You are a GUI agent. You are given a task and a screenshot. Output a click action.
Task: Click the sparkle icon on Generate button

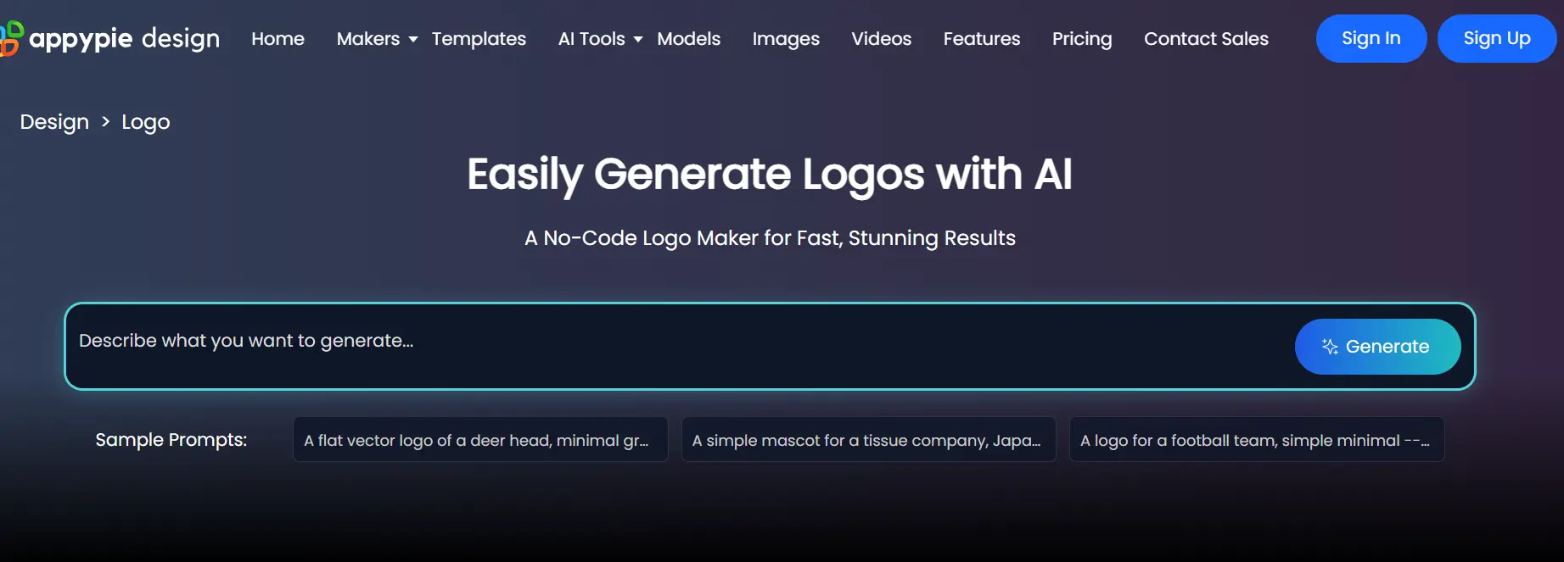coord(1330,347)
